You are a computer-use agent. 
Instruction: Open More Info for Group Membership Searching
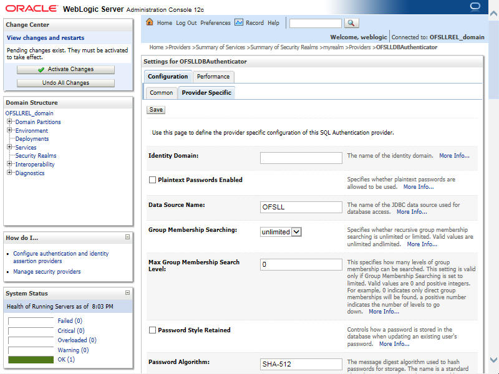(x=422, y=244)
